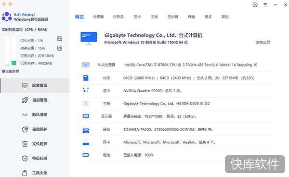Click the 9.41 Formal version label
The width and height of the screenshot is (289, 177).
tap(24, 14)
